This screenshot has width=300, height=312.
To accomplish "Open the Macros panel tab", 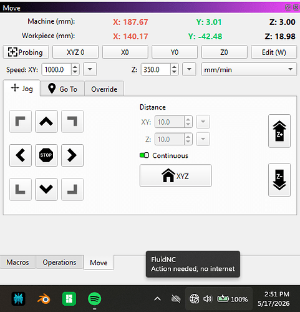I will 17,262.
